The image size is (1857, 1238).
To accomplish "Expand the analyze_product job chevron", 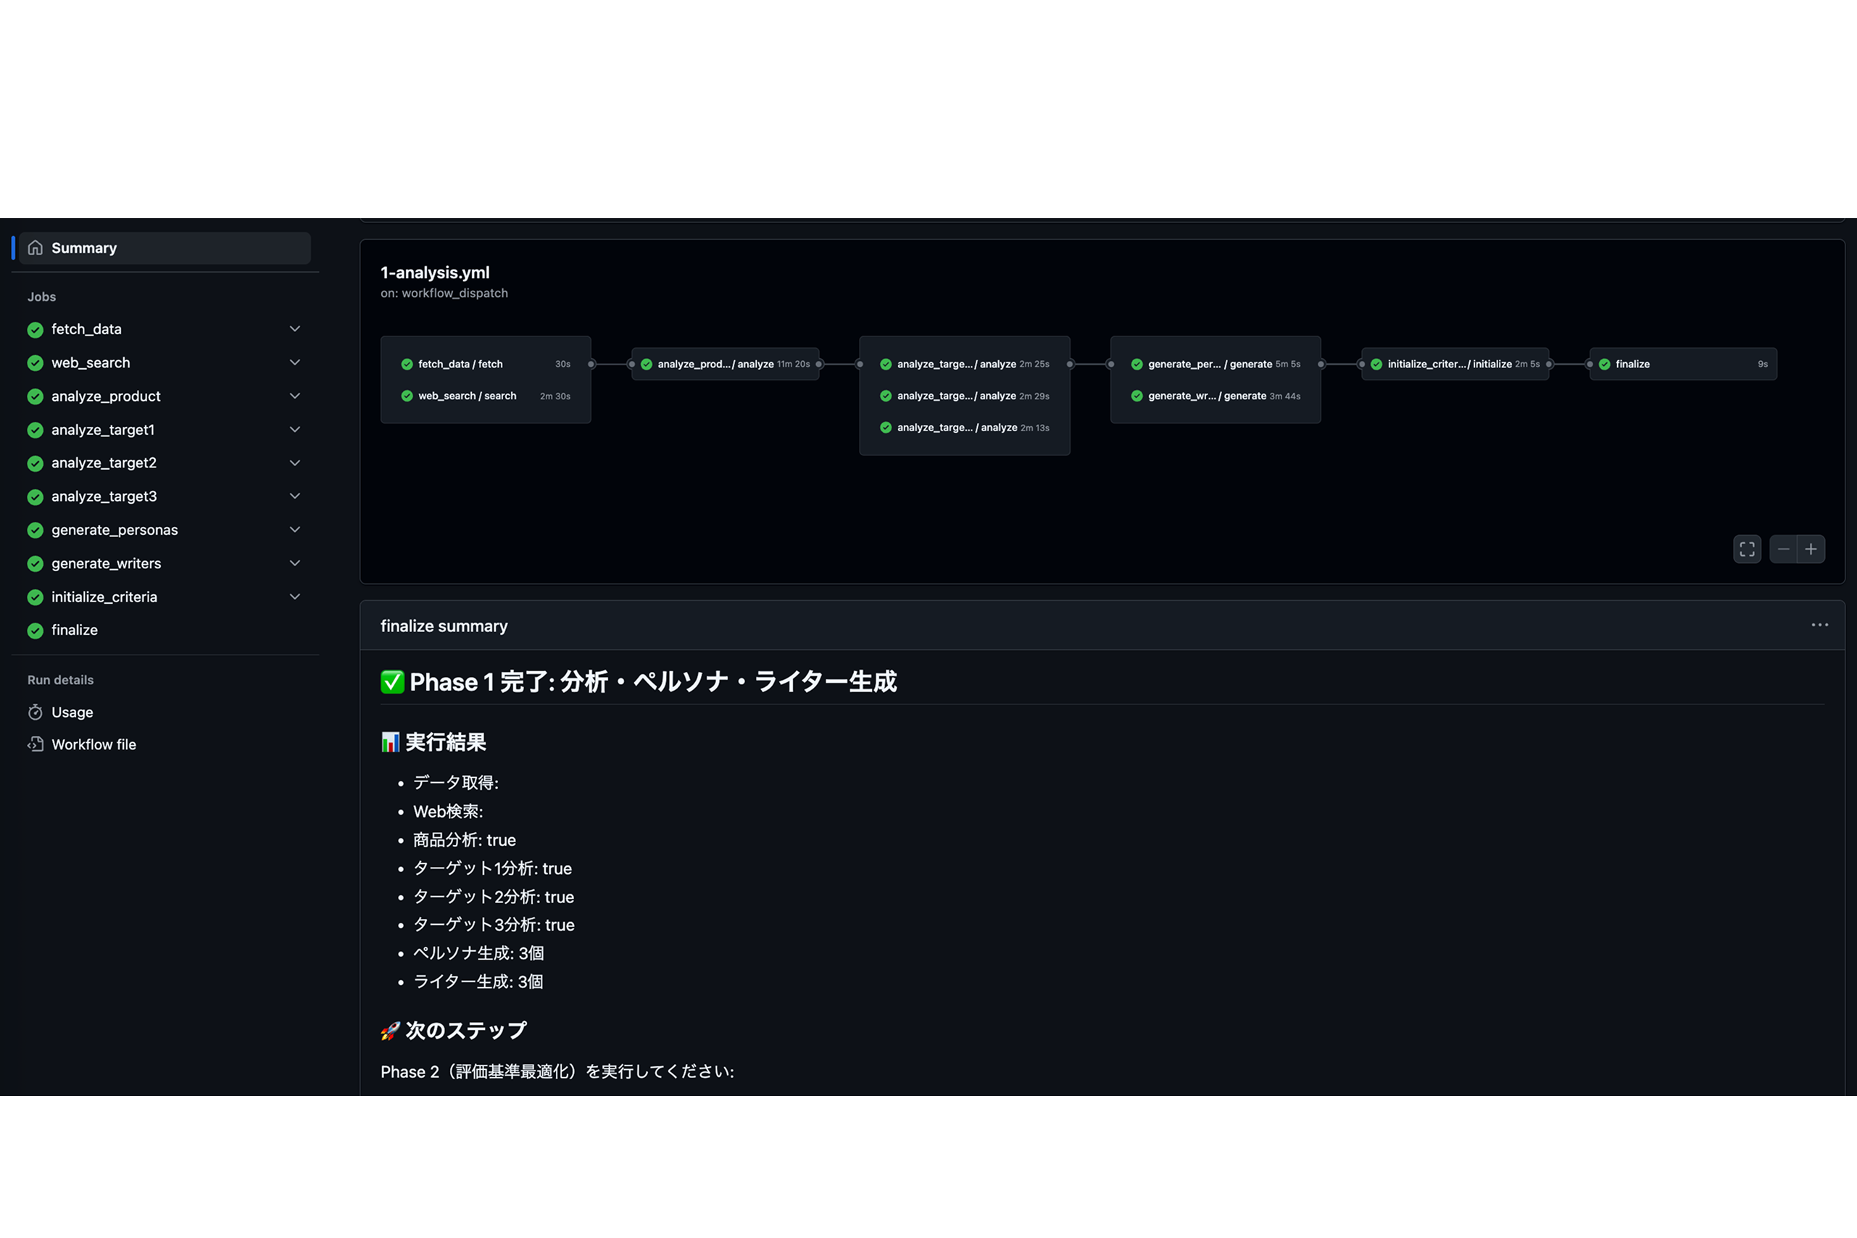I will (x=294, y=396).
